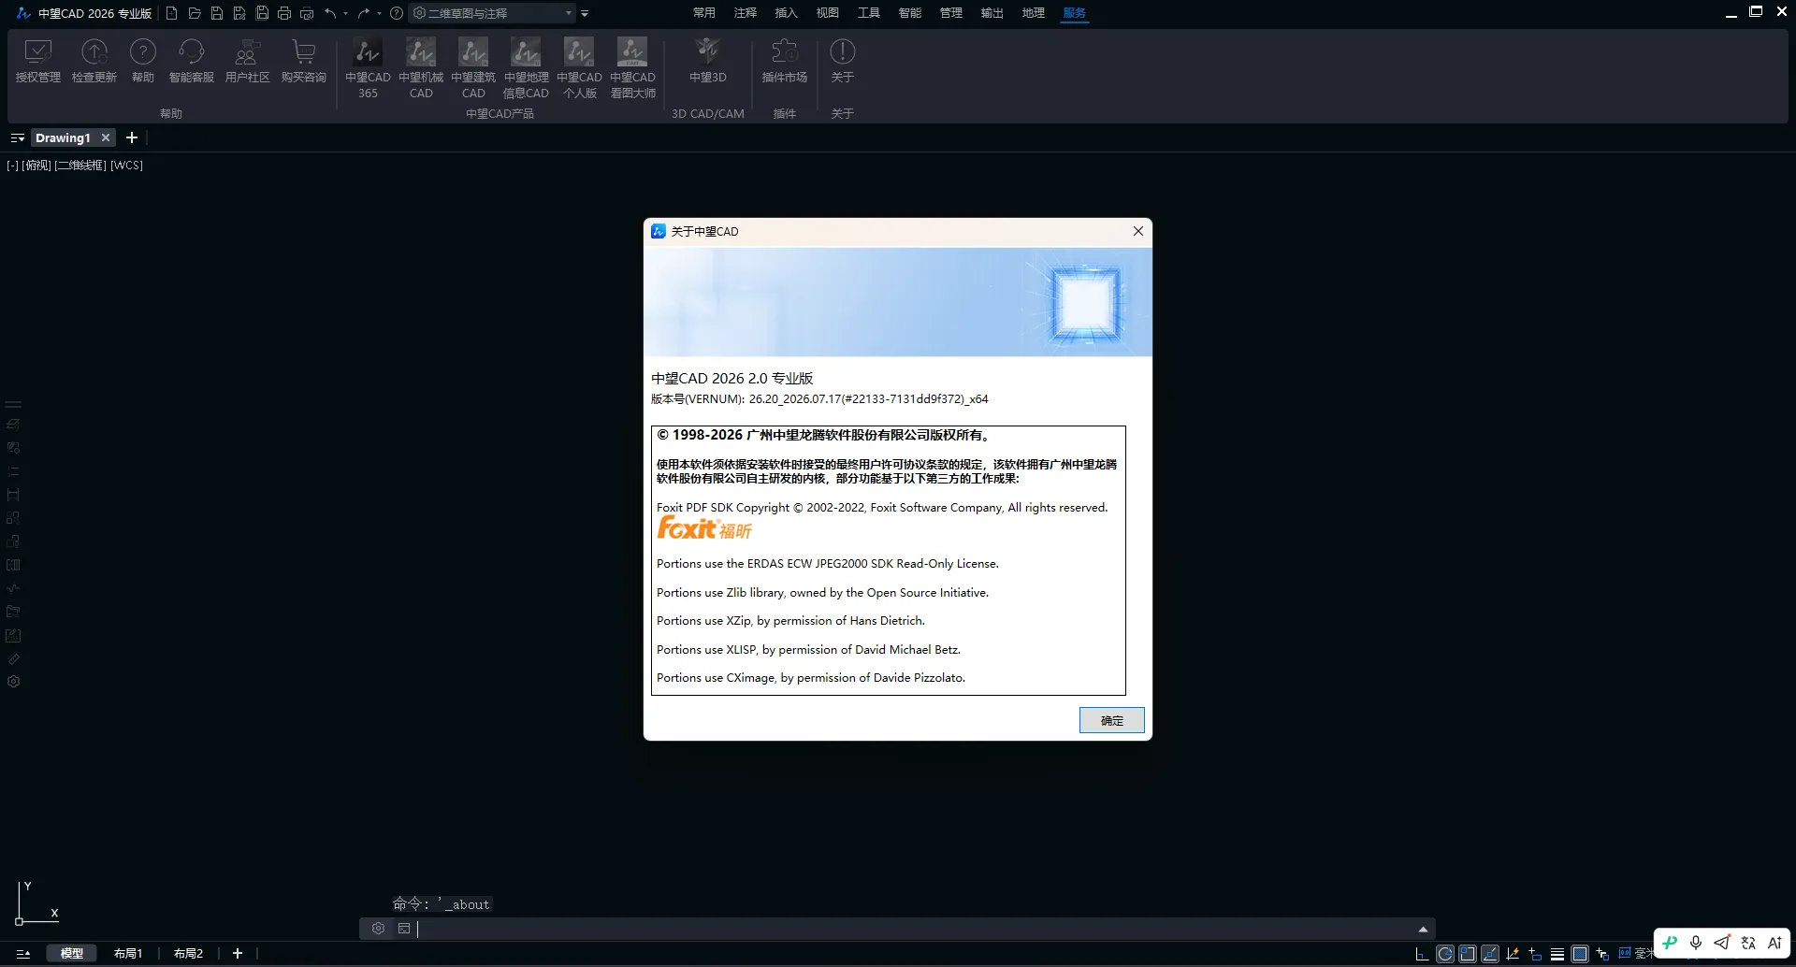The image size is (1796, 967).
Task: Switch to the 视图 ribbon tab
Action: click(x=828, y=13)
